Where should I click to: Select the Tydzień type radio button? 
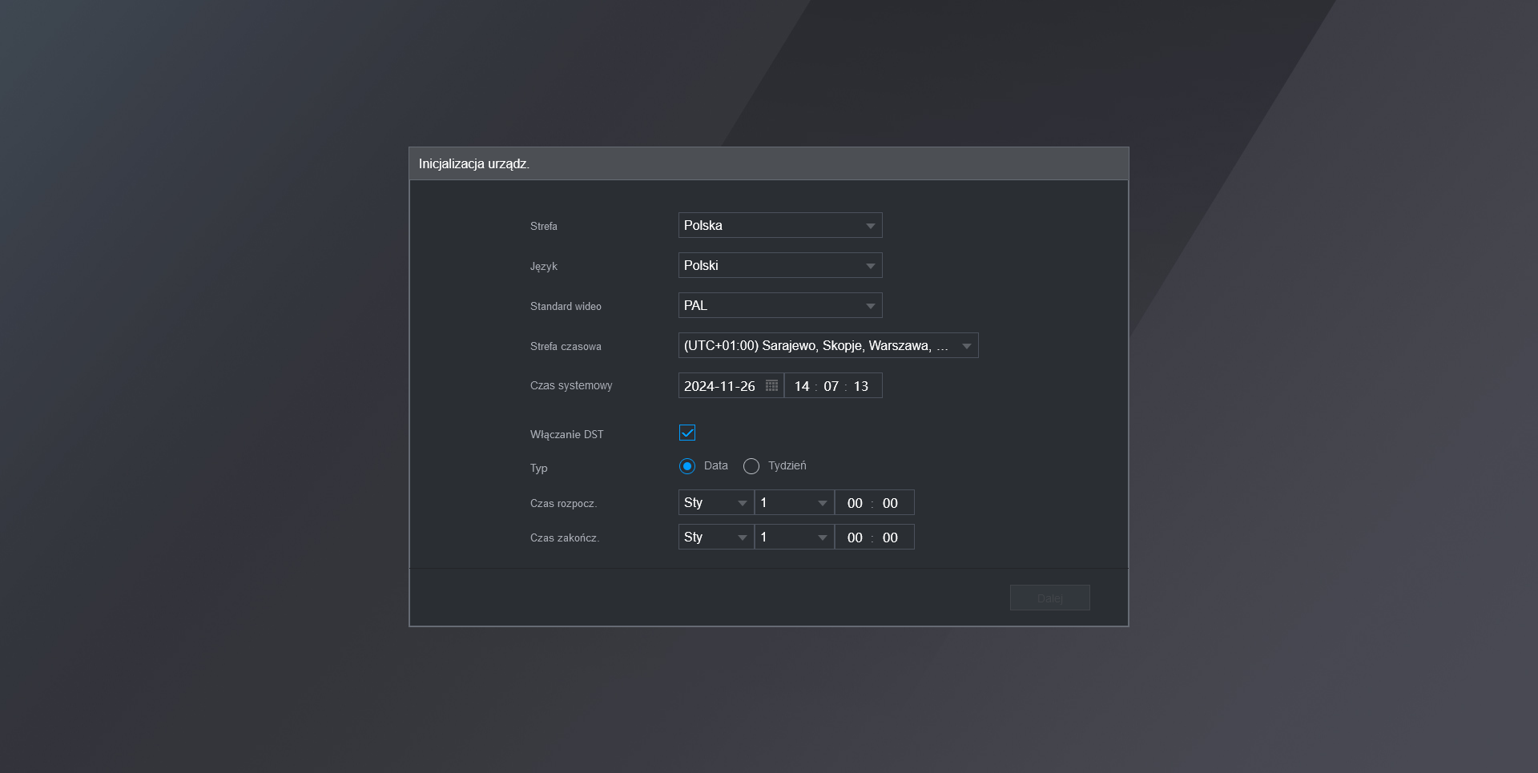(751, 466)
